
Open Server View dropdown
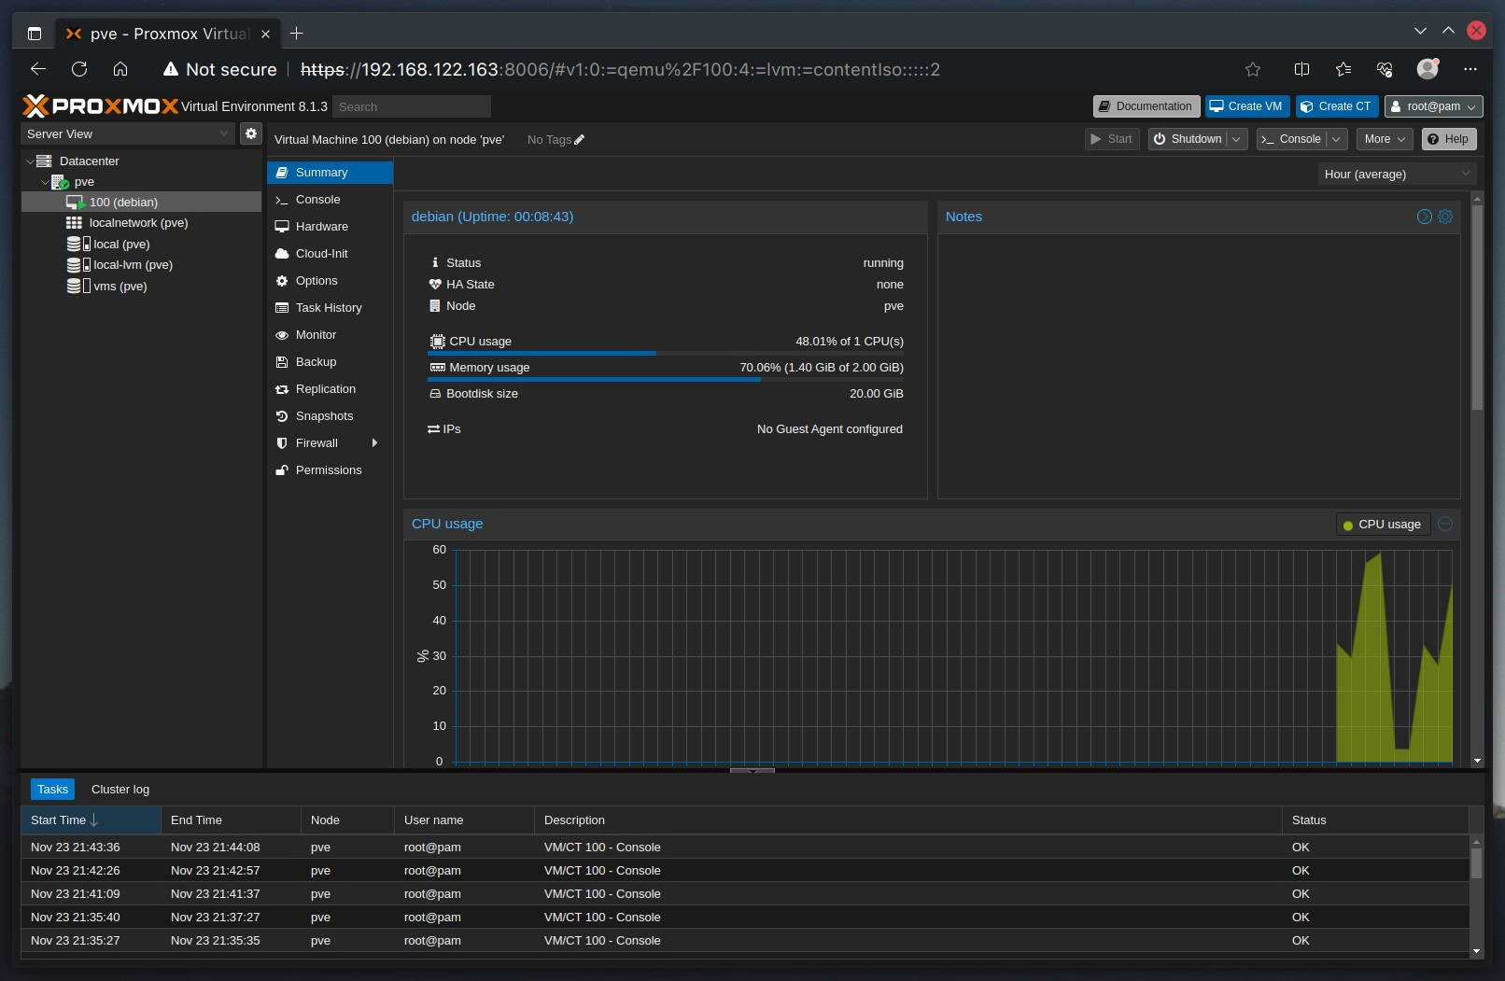point(127,133)
